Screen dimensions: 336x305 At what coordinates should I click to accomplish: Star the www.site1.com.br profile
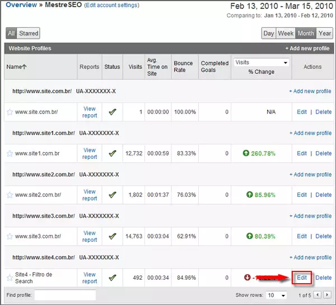tap(10, 153)
